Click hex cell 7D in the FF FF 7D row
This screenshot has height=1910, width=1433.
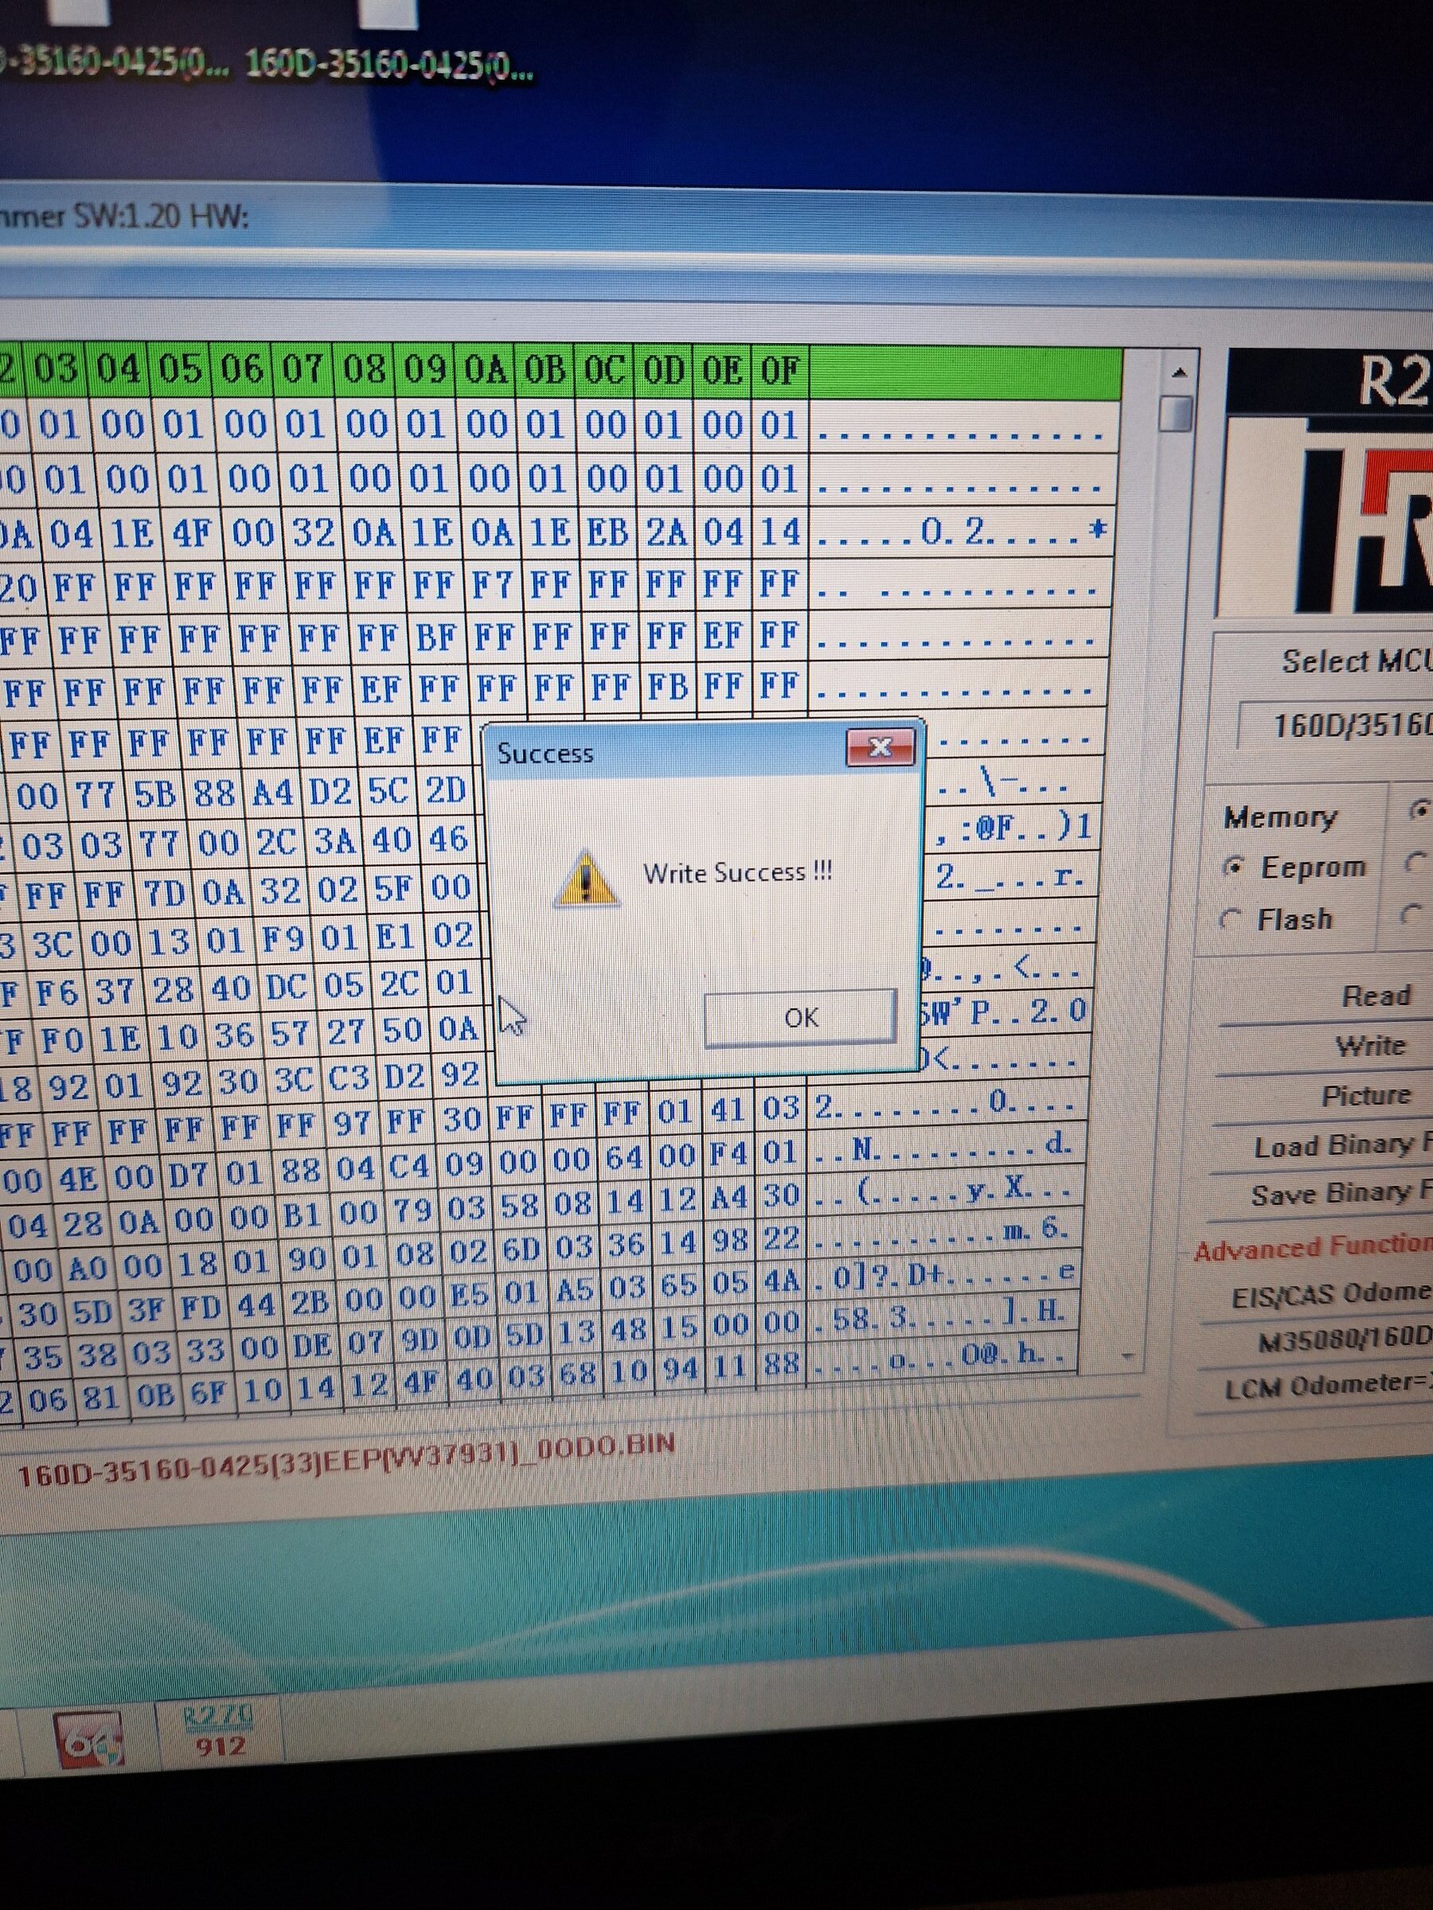pos(164,892)
